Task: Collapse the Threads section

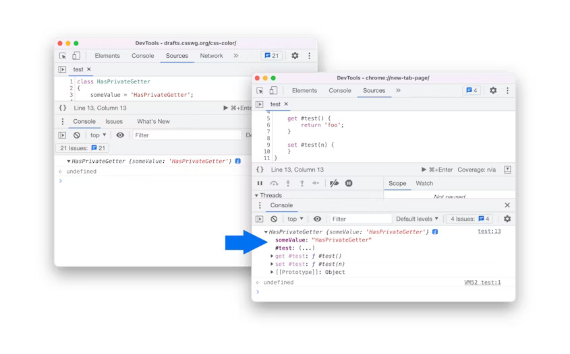Action: click(x=256, y=195)
